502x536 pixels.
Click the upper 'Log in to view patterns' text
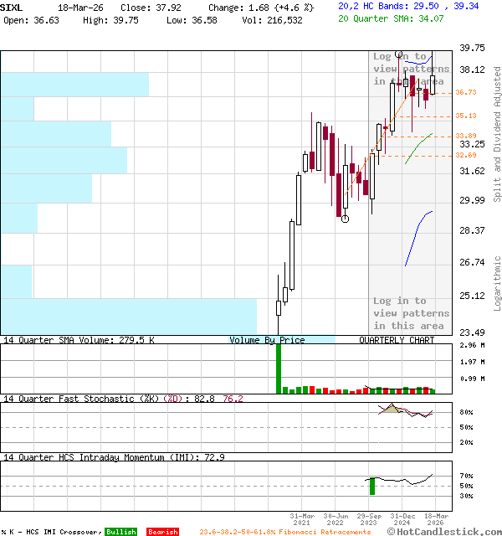coord(411,69)
